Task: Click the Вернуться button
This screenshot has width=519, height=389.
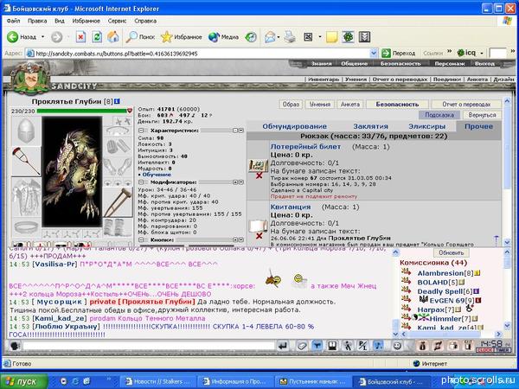Action: tap(482, 115)
